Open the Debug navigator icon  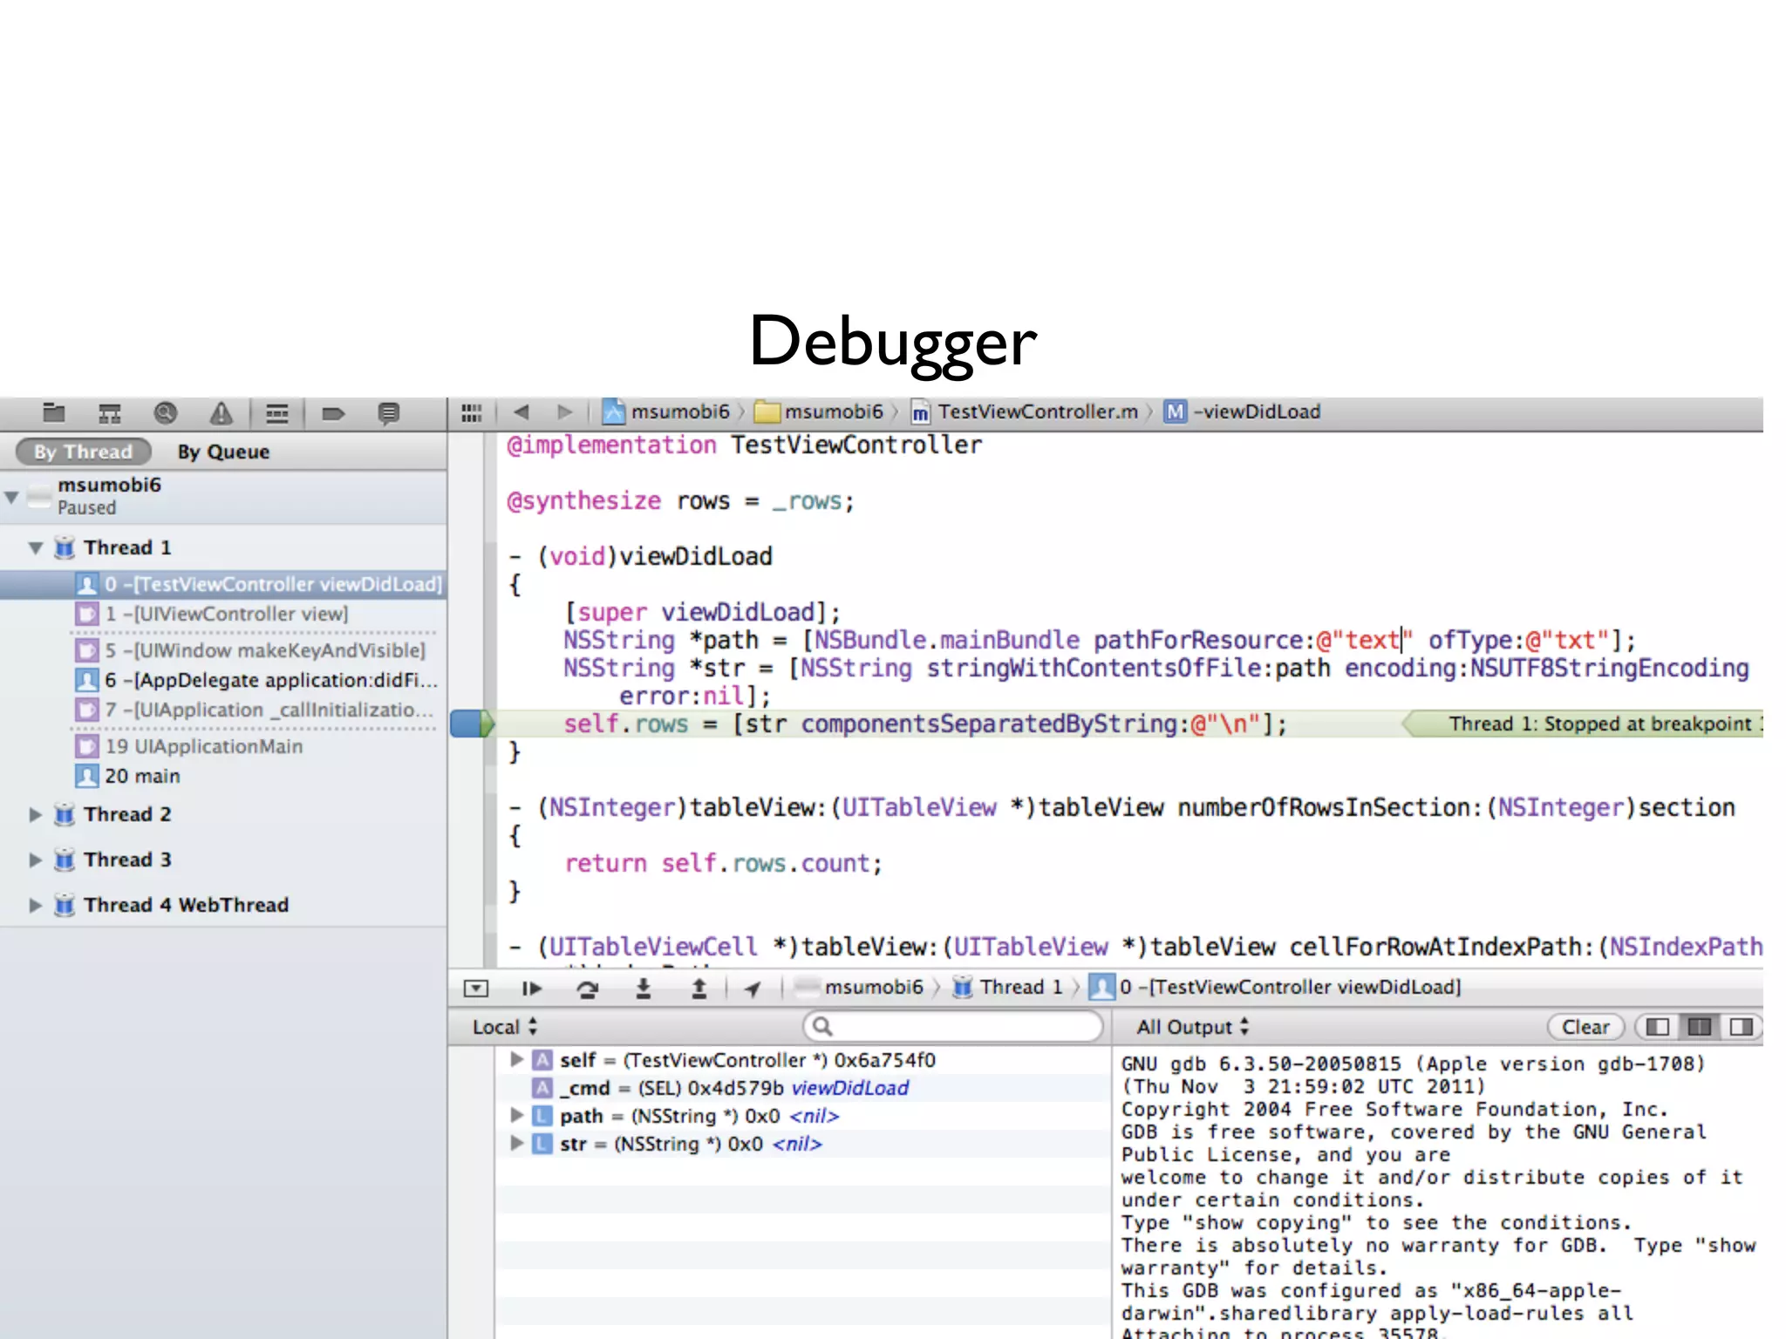click(x=276, y=413)
